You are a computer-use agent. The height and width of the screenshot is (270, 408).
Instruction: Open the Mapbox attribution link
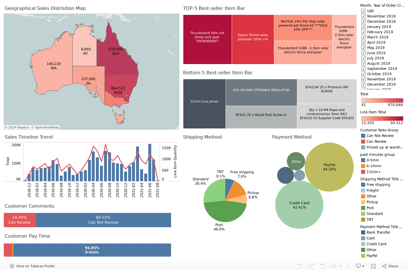[x=17, y=127]
